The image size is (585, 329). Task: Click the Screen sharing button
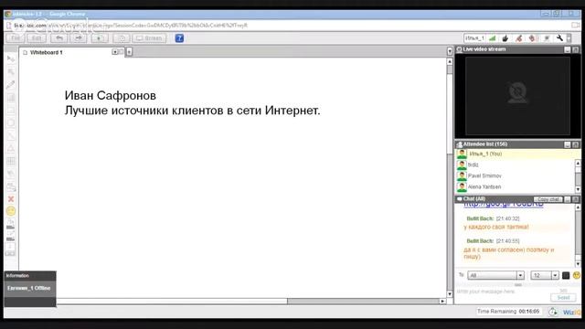click(149, 38)
